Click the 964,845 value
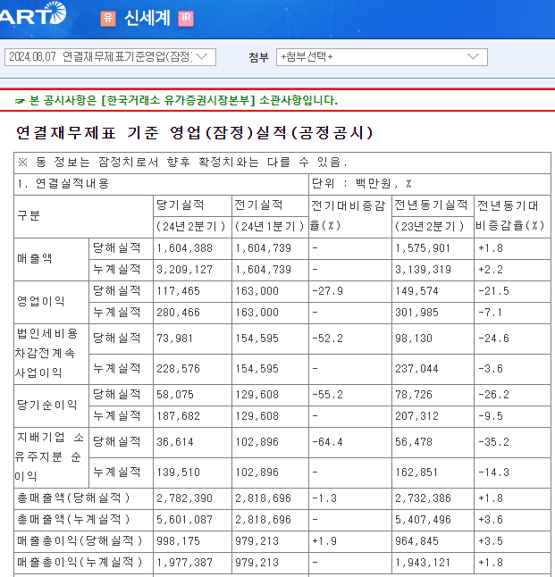The height and width of the screenshot is (577, 555). pyautogui.click(x=416, y=541)
